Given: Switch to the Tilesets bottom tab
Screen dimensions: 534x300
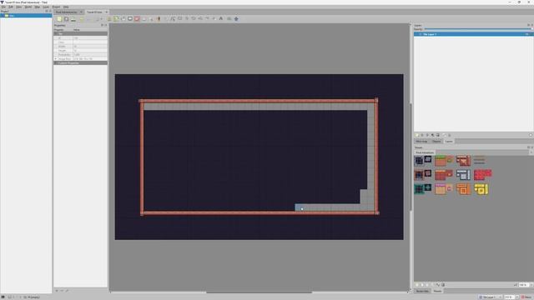Looking at the screenshot, I should click(437, 291).
